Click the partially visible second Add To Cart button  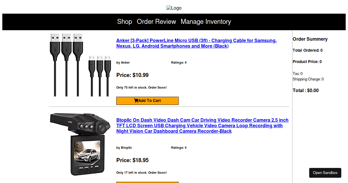(x=147, y=182)
